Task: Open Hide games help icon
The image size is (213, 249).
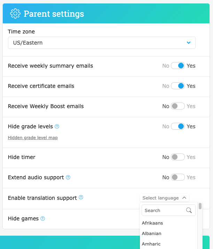Action: click(42, 219)
